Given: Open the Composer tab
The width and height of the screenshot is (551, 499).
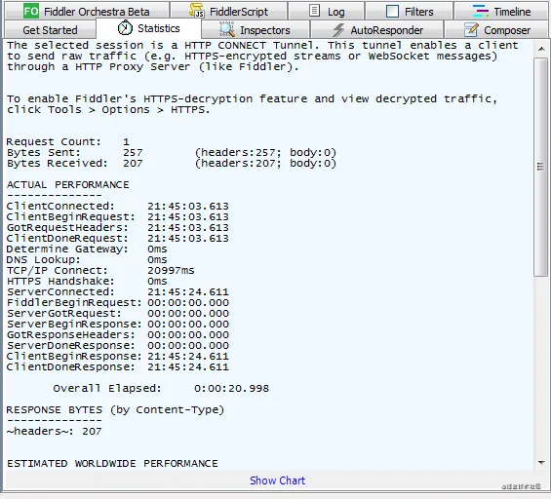Looking at the screenshot, I should [x=496, y=30].
